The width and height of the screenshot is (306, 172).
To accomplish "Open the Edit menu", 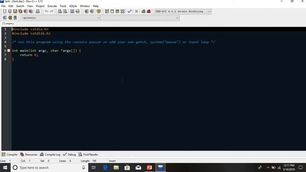I will [11, 6].
